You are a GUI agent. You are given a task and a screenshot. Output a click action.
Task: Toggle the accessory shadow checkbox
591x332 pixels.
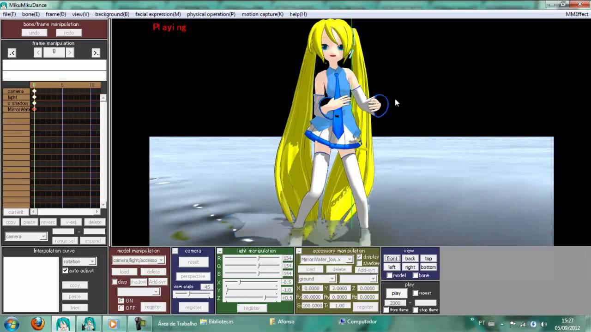[360, 263]
